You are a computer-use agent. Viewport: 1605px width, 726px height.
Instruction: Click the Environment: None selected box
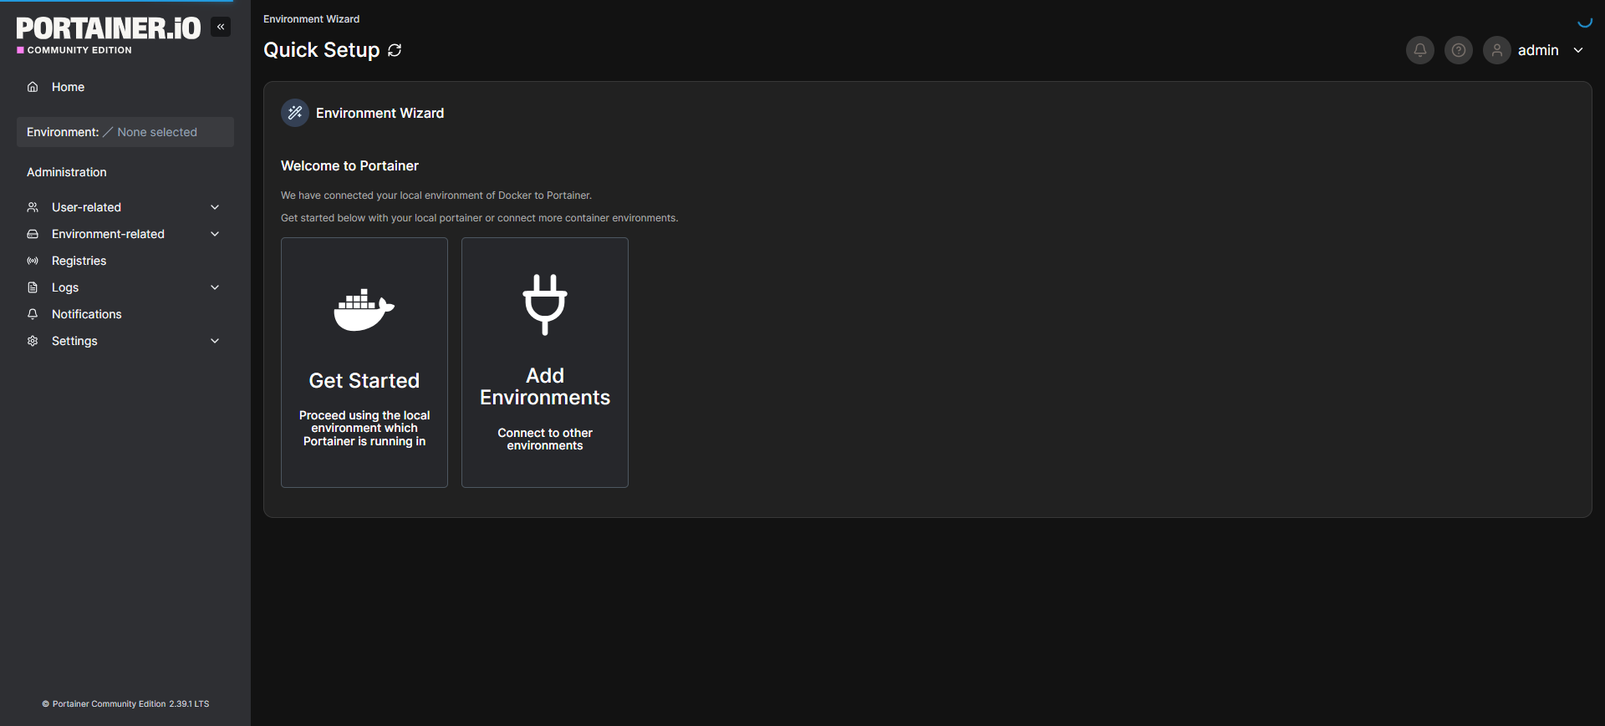pyautogui.click(x=125, y=132)
